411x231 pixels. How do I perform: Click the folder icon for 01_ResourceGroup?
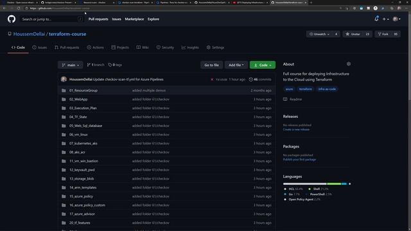64,90
